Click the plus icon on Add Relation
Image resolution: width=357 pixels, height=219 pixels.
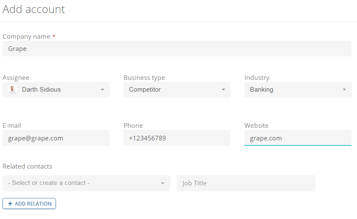(10, 203)
